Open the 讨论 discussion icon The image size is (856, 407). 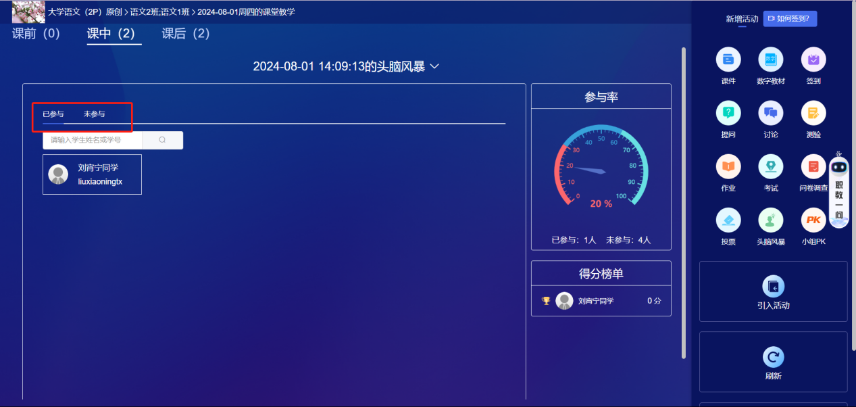coord(770,113)
